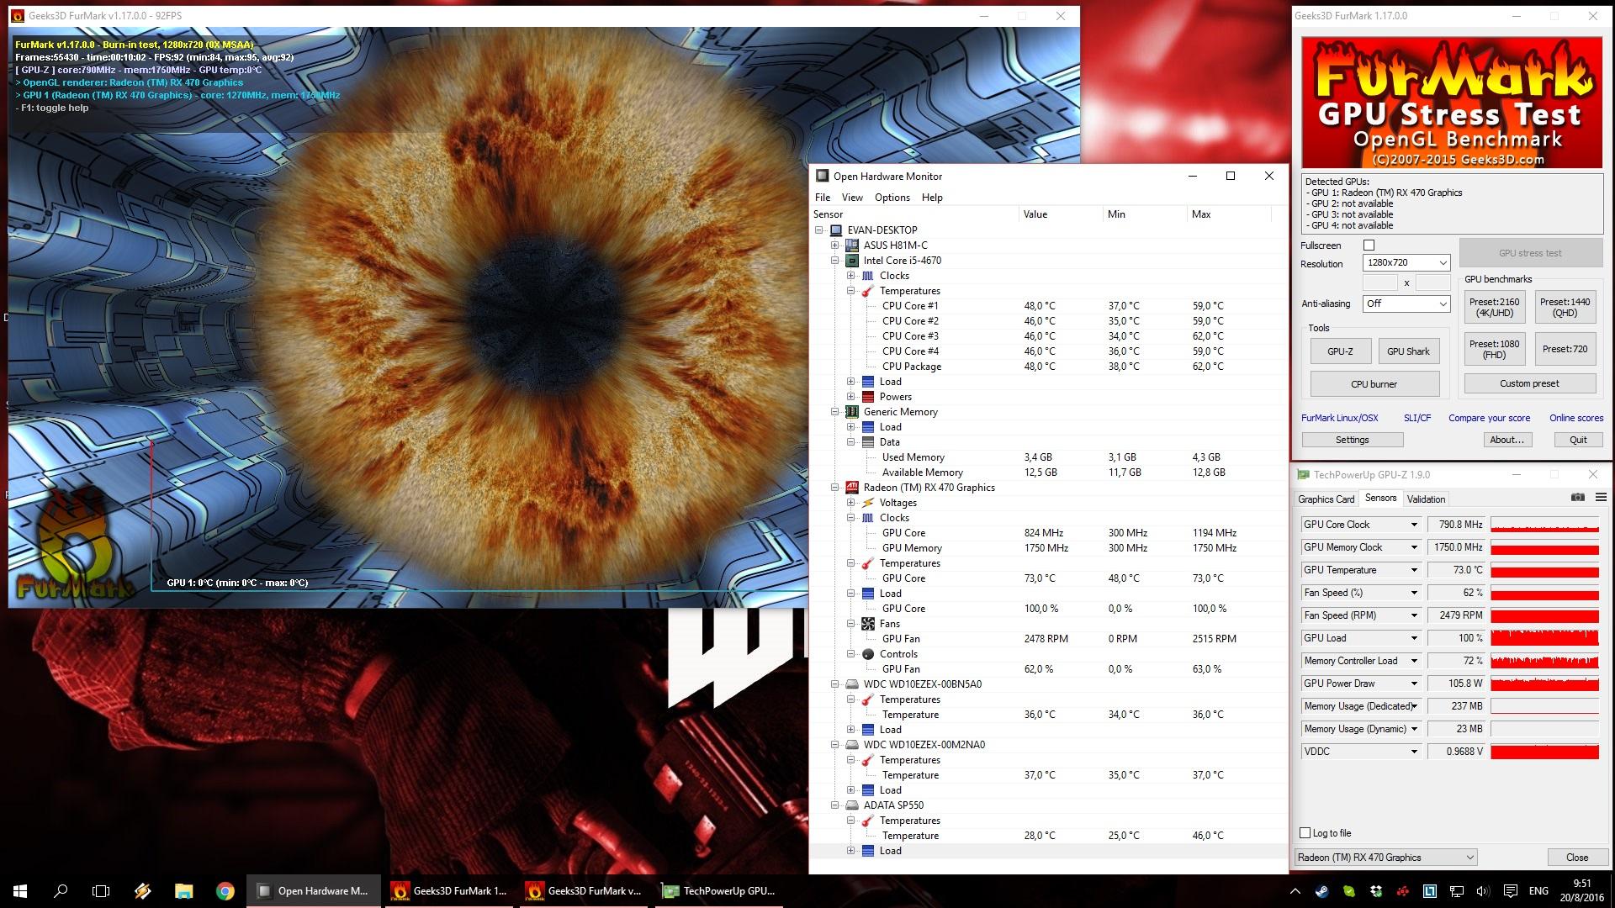Open the Options menu in Open Hardware Monitor

click(892, 198)
